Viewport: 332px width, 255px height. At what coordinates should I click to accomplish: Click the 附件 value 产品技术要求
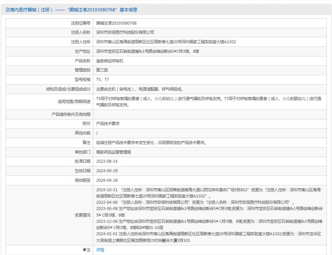click(109, 123)
